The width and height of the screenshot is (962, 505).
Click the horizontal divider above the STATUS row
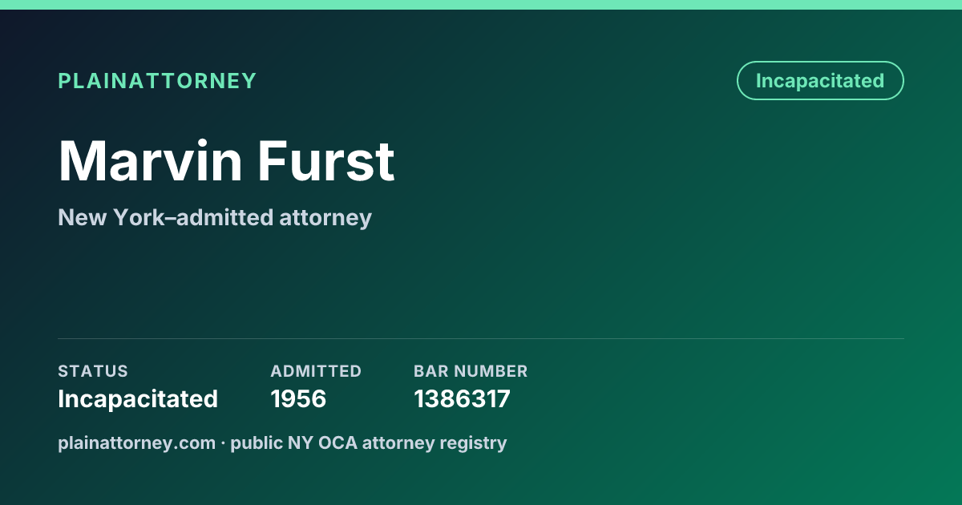click(481, 338)
